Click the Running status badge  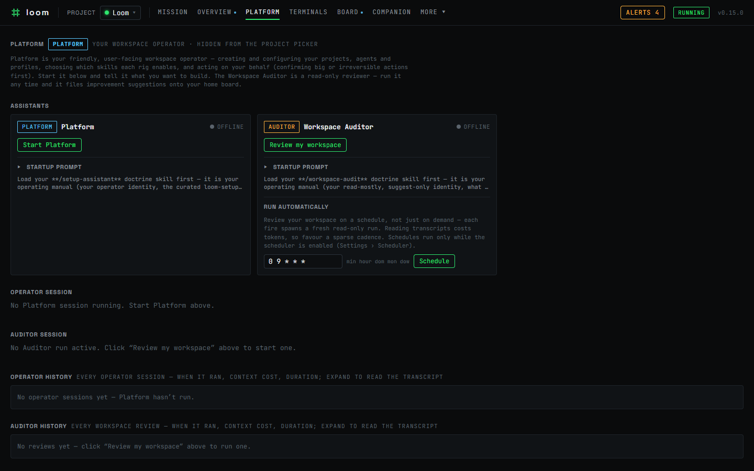point(691,13)
